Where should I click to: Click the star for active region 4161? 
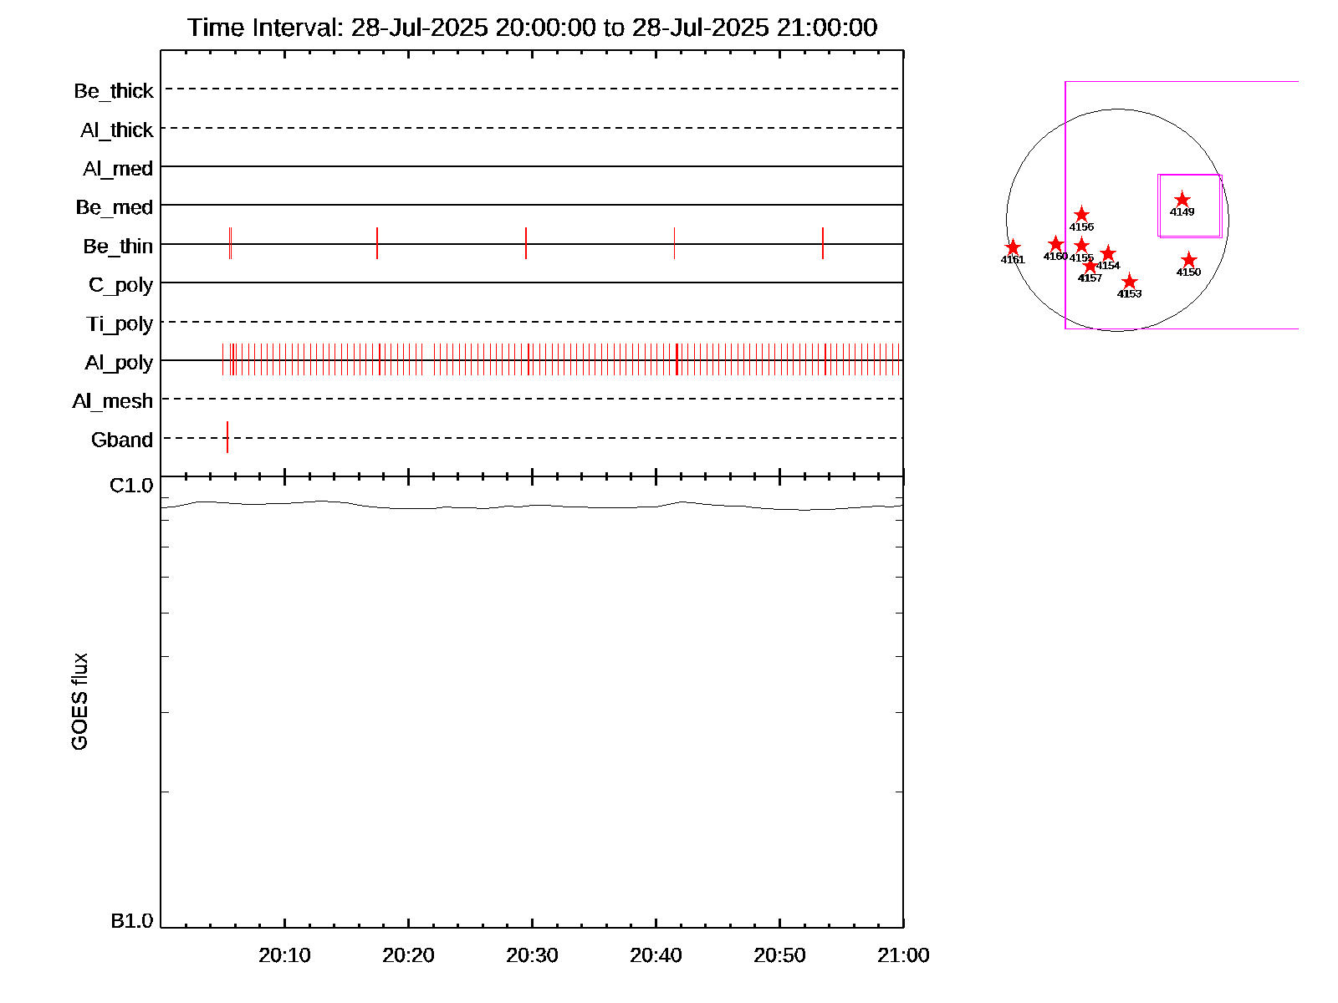click(x=1013, y=247)
